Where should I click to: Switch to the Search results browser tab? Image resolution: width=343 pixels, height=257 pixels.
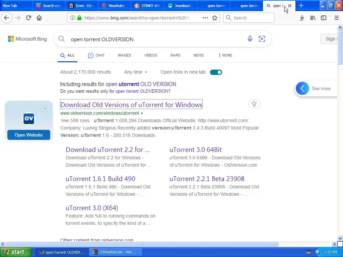(49, 6)
